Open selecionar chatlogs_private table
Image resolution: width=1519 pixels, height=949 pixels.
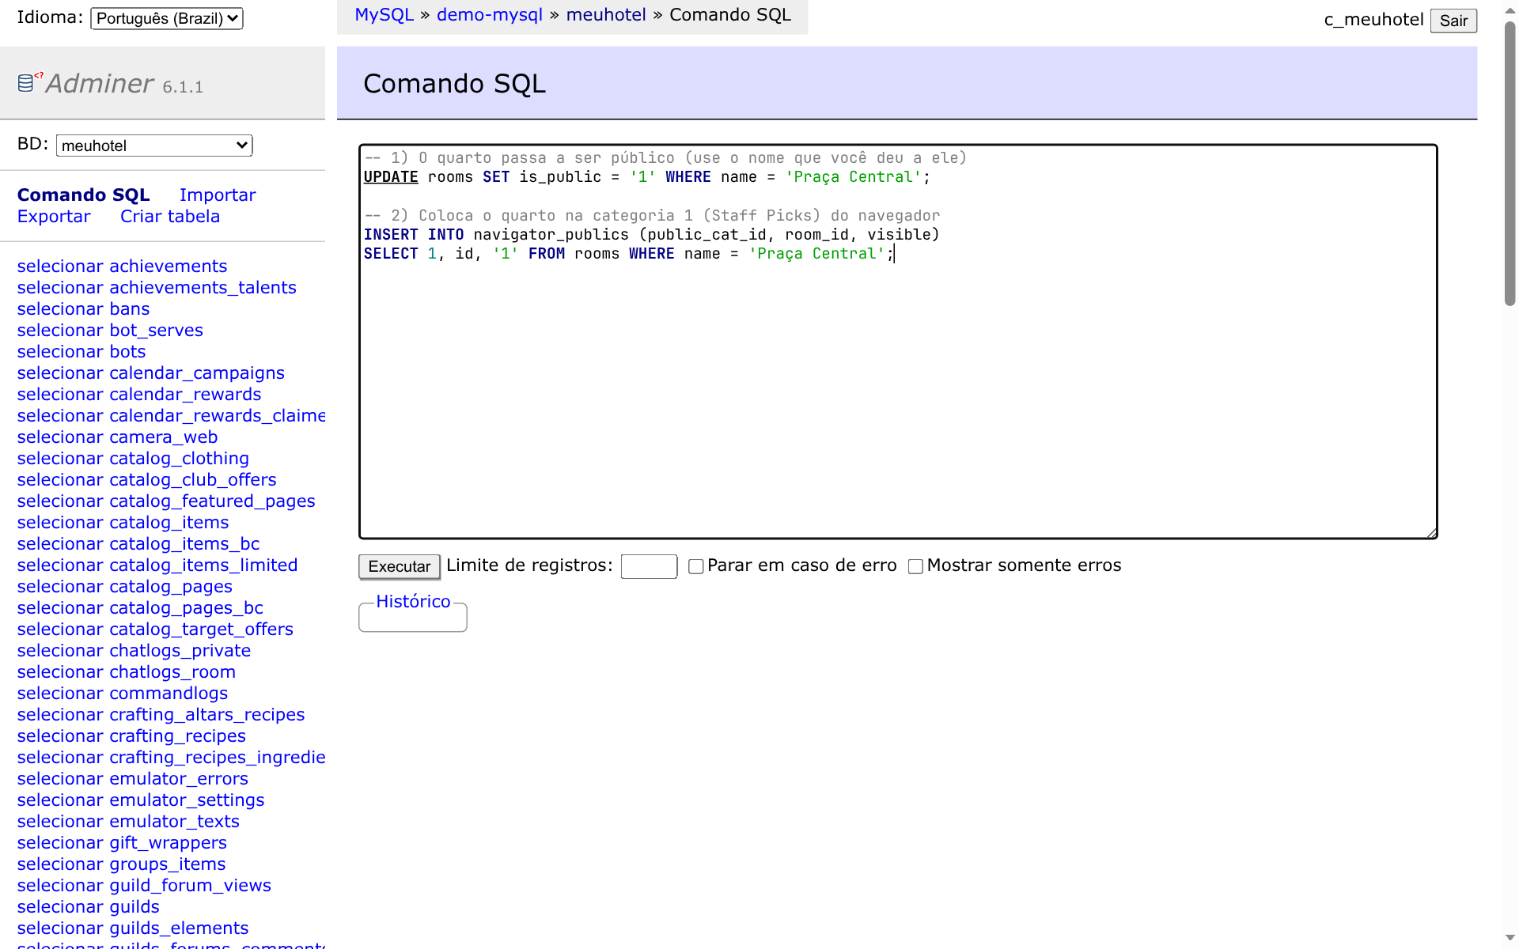[x=134, y=651]
